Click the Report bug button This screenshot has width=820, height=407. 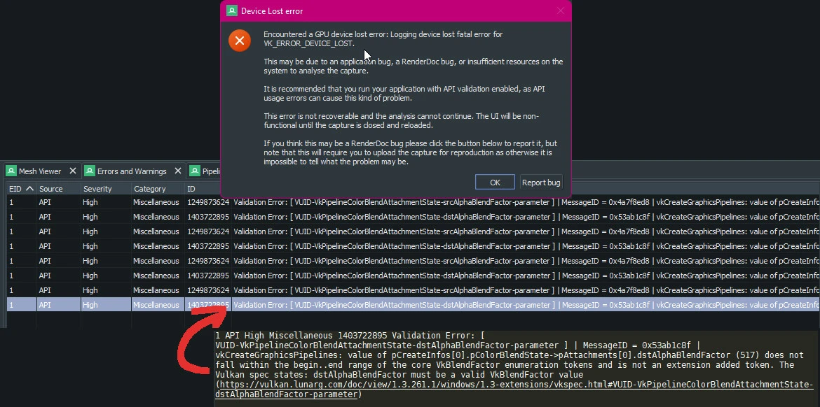pyautogui.click(x=541, y=182)
